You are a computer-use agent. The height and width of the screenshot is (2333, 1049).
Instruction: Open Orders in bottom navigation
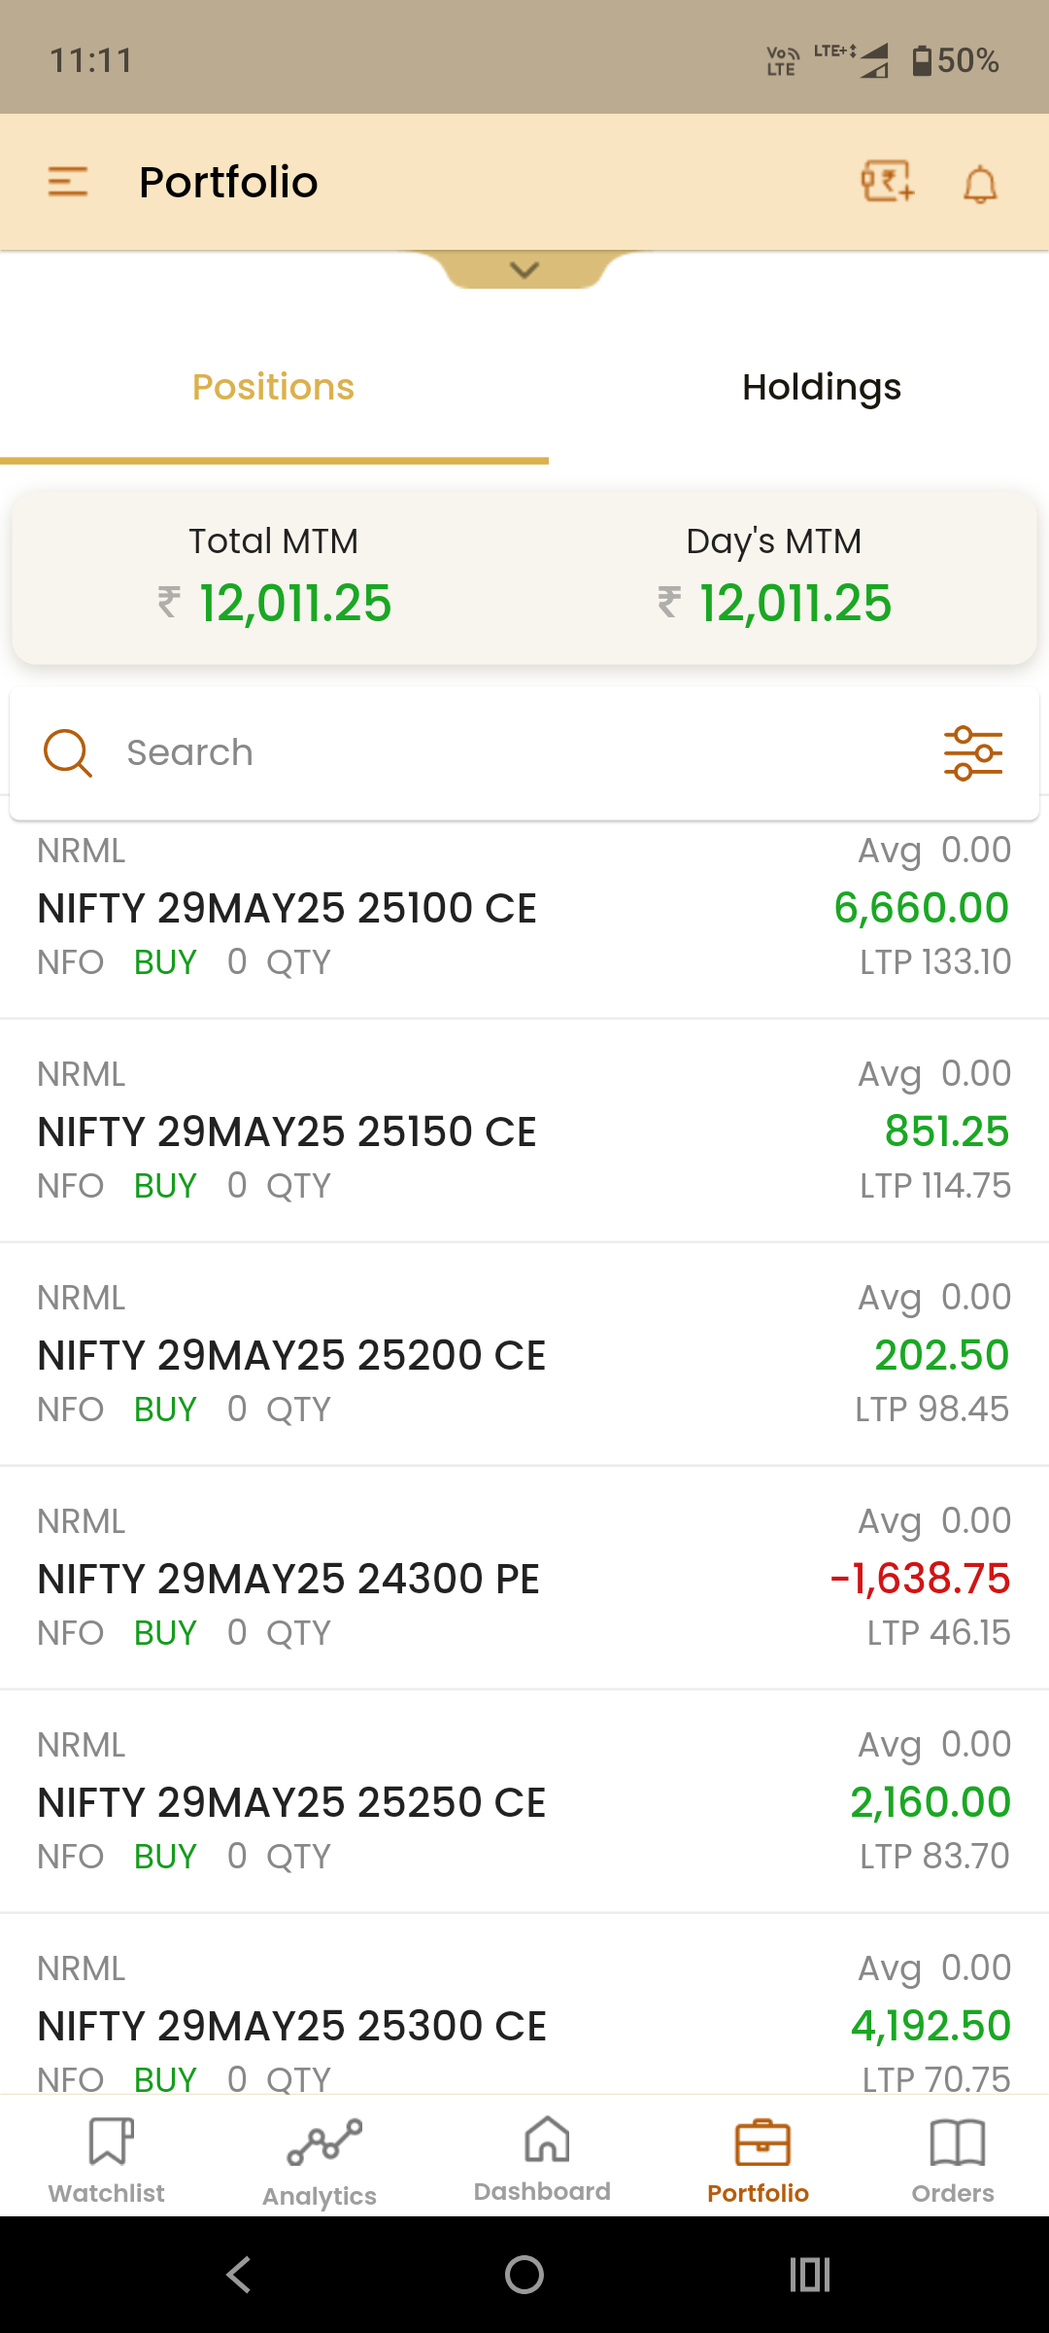[953, 2160]
